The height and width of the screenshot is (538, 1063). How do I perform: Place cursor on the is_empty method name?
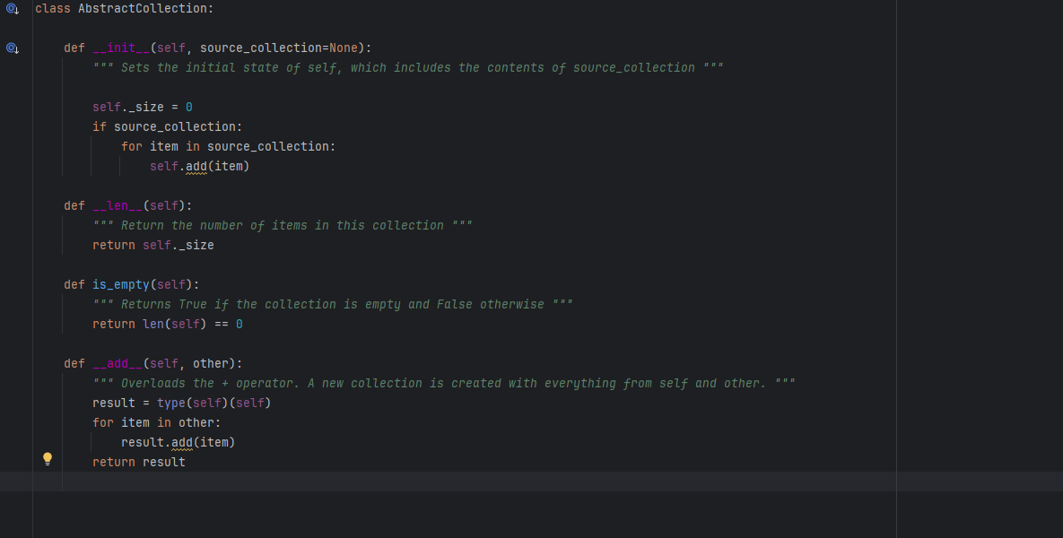pos(120,284)
